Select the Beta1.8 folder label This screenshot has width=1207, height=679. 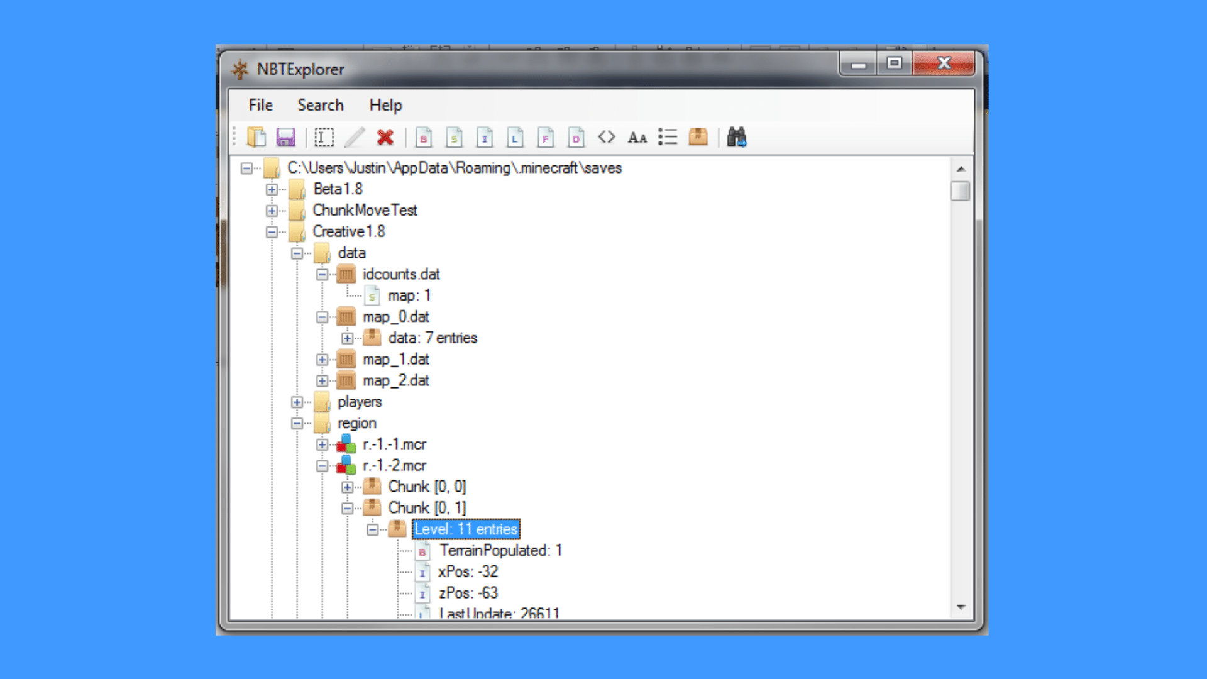click(338, 189)
